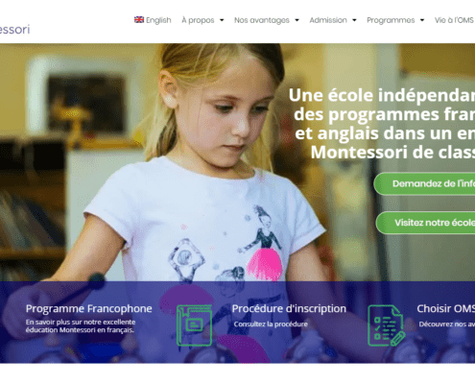Click the Demandez de l'info button
Image resolution: width=475 pixels, height=384 pixels.
(x=424, y=183)
